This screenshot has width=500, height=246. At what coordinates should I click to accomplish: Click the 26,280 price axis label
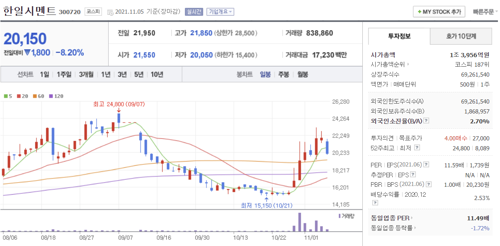pos(342,101)
